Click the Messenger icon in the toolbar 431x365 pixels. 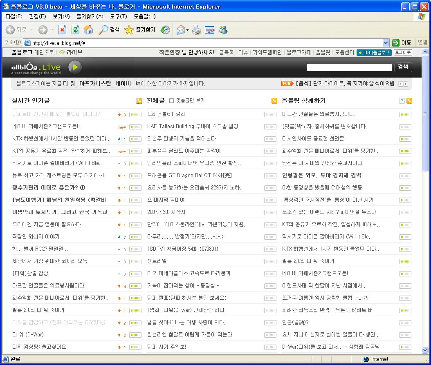coord(223,30)
